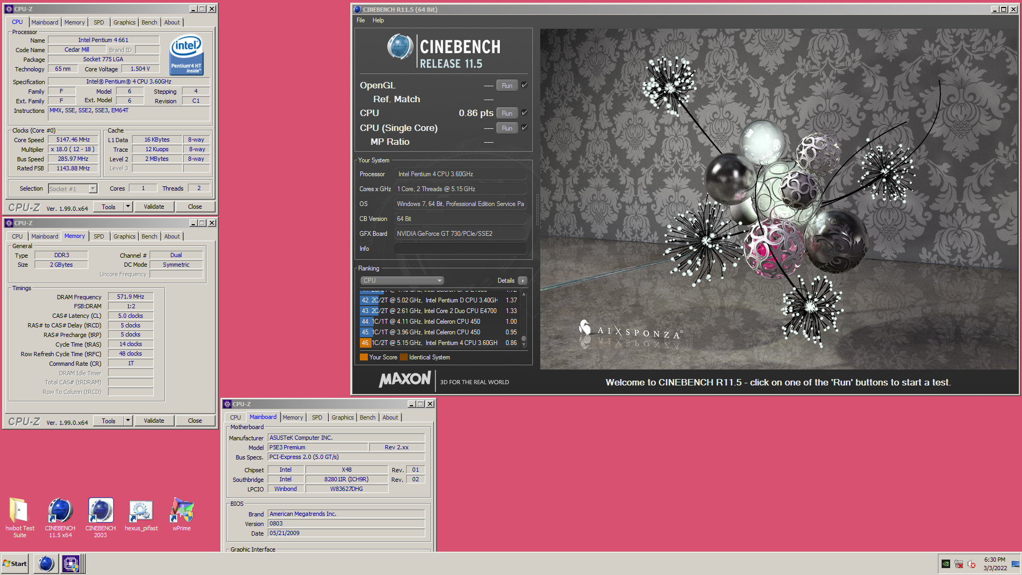This screenshot has width=1022, height=575.
Task: Click the Intel Pentium 4 HT logo
Action: [x=186, y=55]
